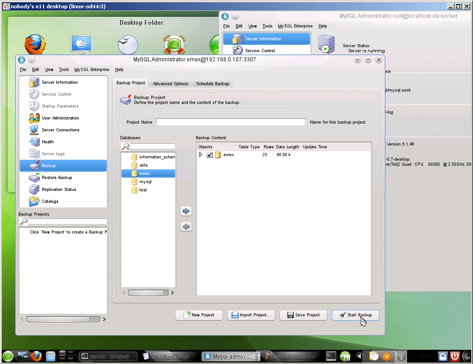Screen dimensions: 473x364
Task: Open the file manager taskbar icon
Action: (50, 357)
